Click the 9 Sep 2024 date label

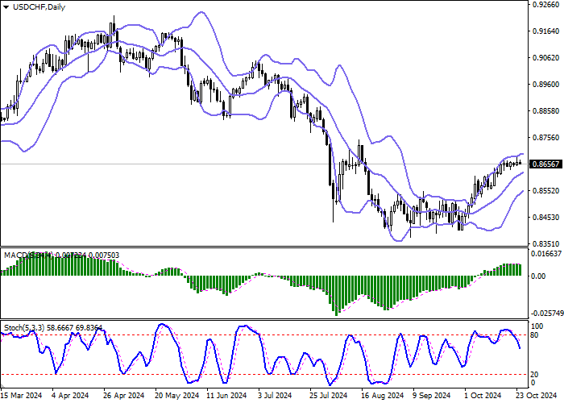click(432, 396)
